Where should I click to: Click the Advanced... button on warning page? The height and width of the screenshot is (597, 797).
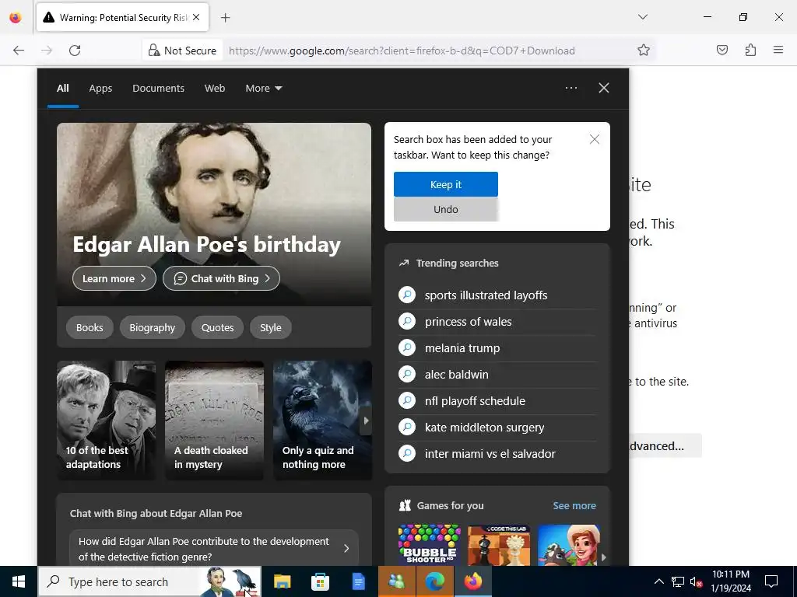click(665, 445)
